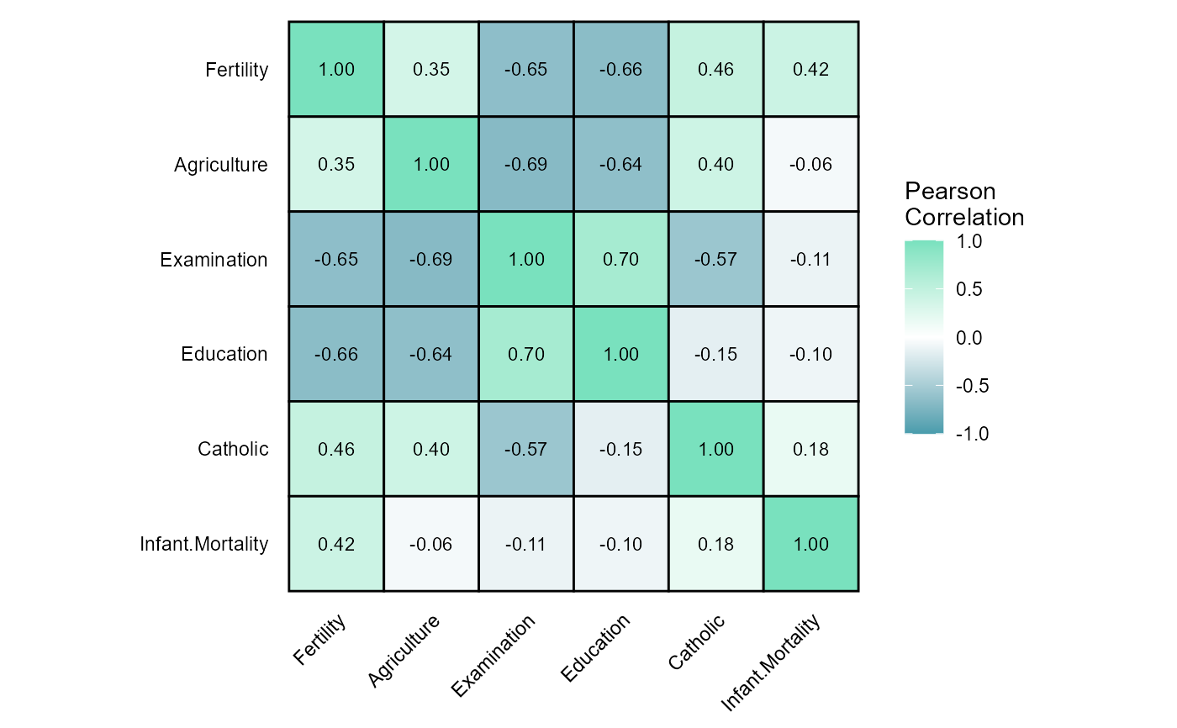Select the Education row, Catholic column -0.15 cell
Image resolution: width=1177 pixels, height=728 pixels.
[x=716, y=354]
